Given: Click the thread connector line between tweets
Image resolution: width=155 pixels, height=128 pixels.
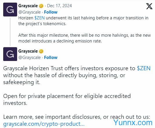Looking at the screenshot, I should tap(10, 32).
